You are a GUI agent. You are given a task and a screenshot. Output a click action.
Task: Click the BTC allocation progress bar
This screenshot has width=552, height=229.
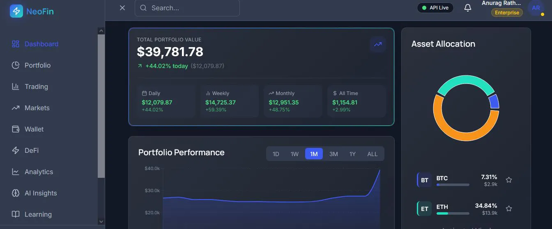(x=453, y=185)
